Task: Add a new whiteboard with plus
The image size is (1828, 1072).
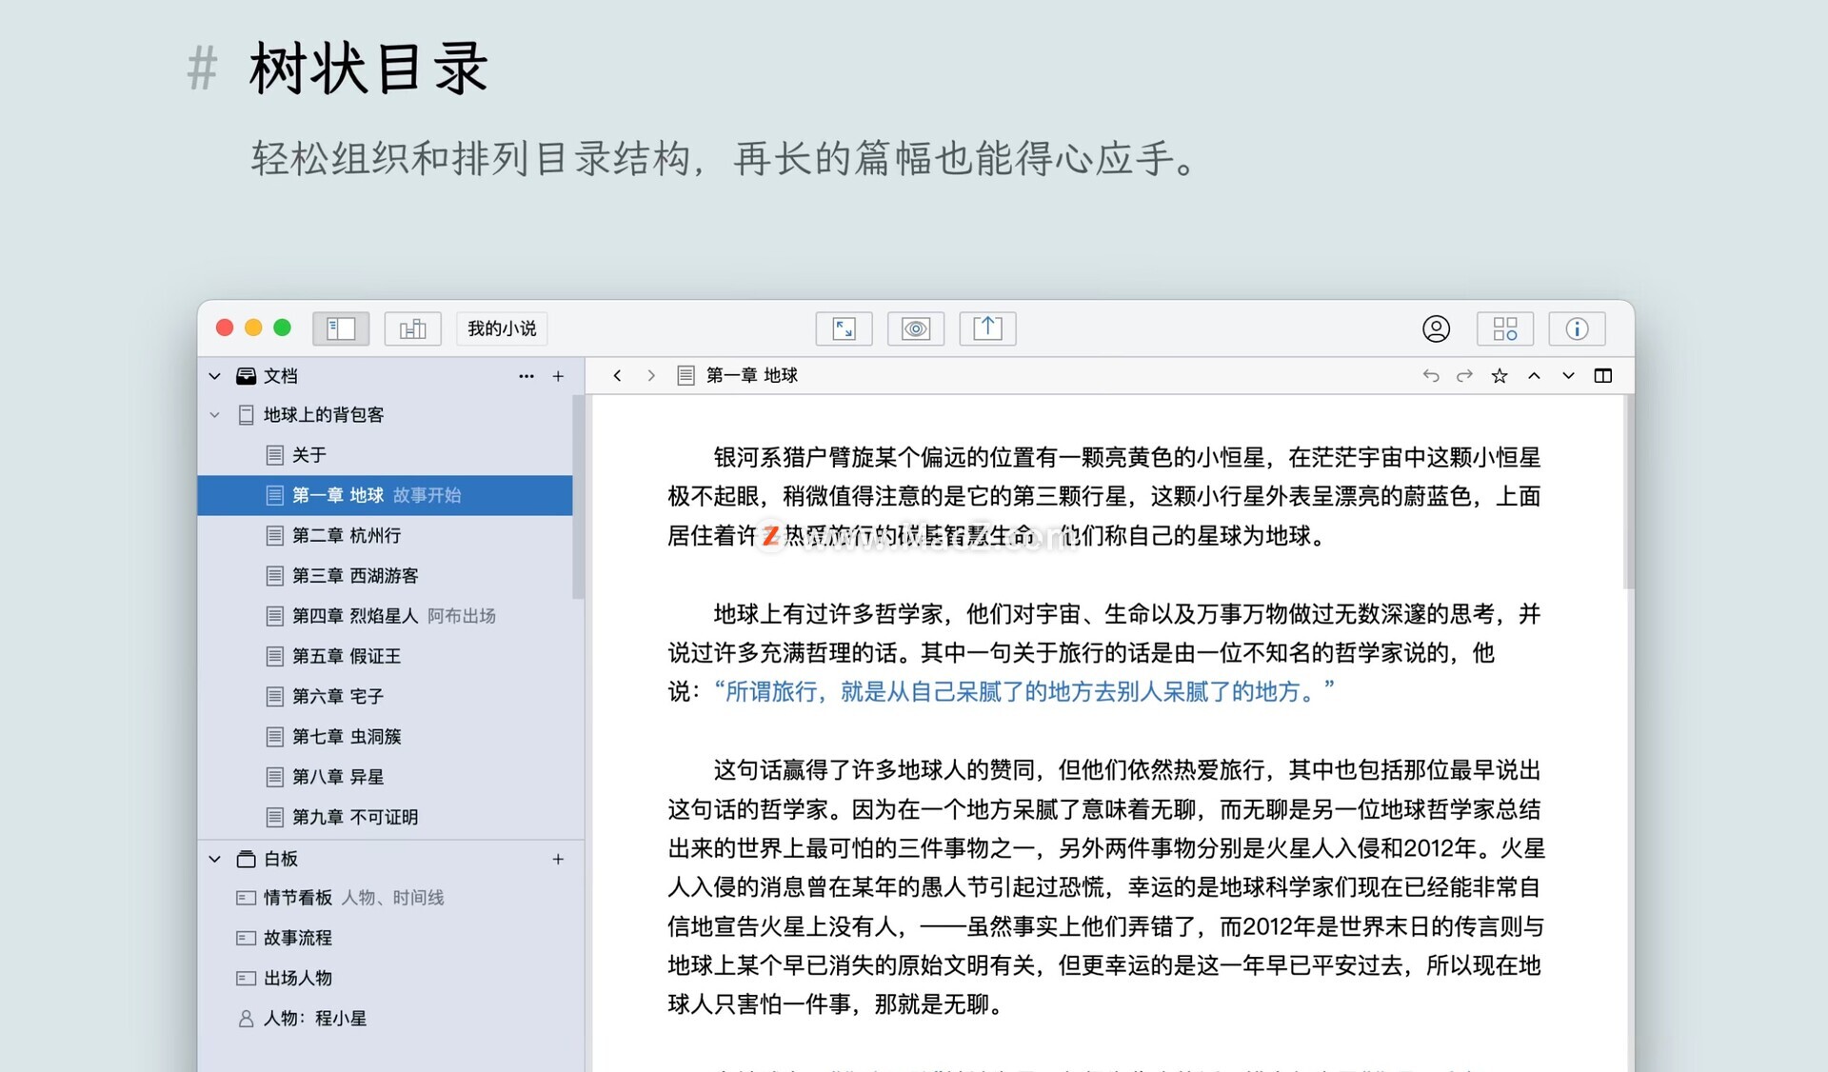Action: pyautogui.click(x=558, y=859)
